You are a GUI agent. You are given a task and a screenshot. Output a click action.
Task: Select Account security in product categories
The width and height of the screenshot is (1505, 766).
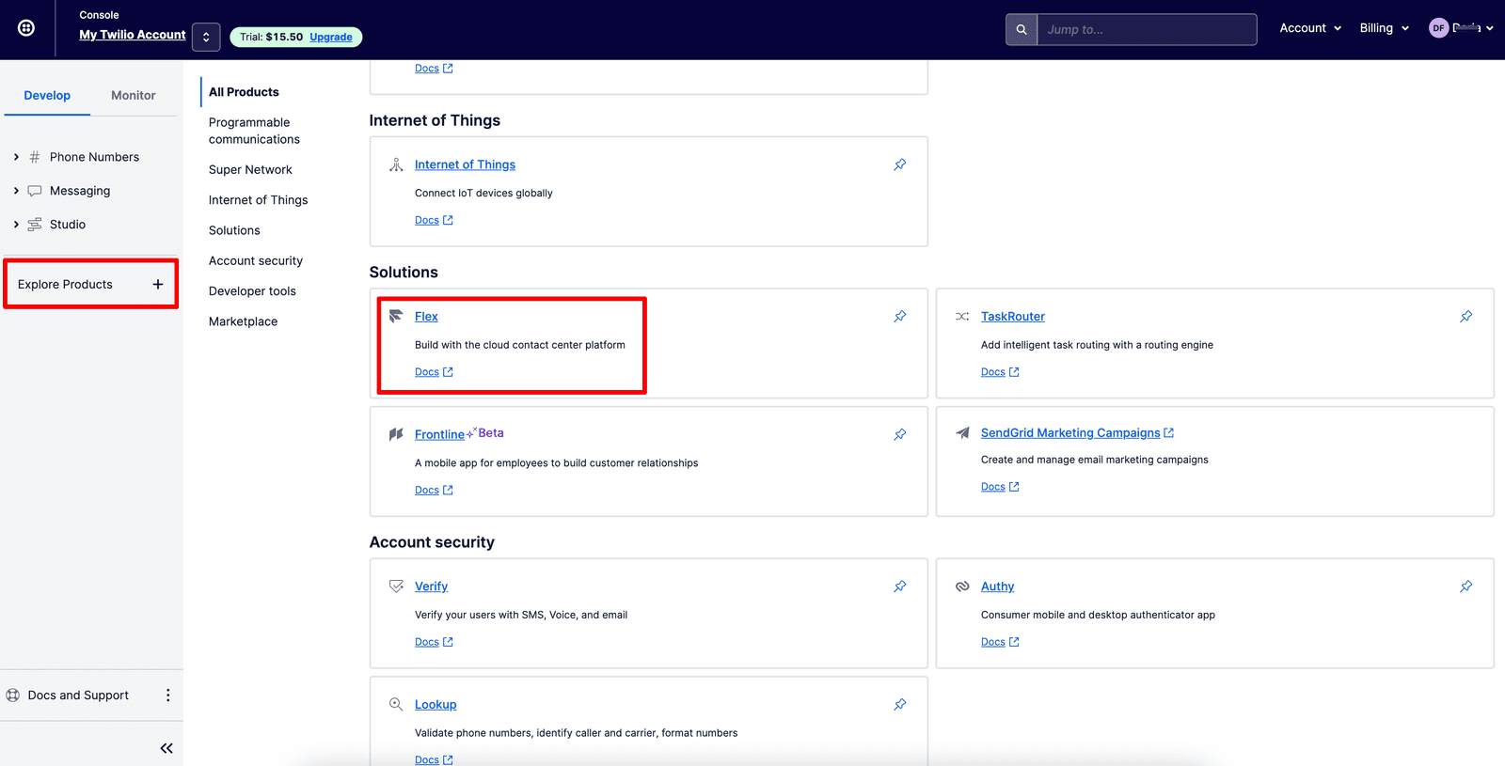coord(256,261)
